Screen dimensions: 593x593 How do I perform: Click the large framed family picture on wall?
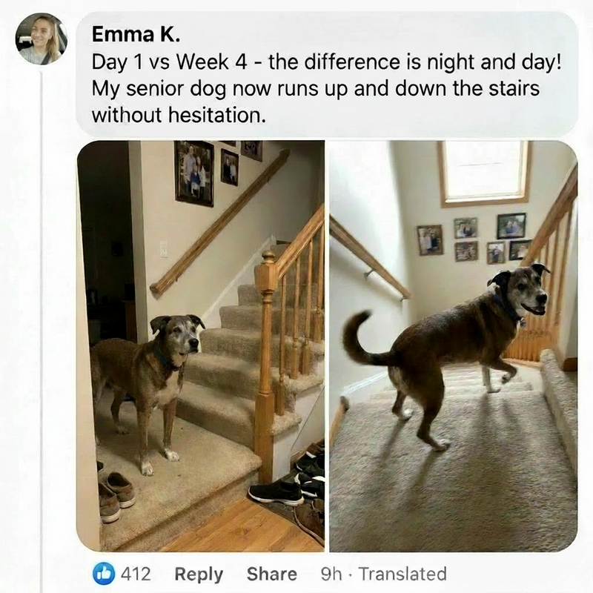(x=194, y=173)
